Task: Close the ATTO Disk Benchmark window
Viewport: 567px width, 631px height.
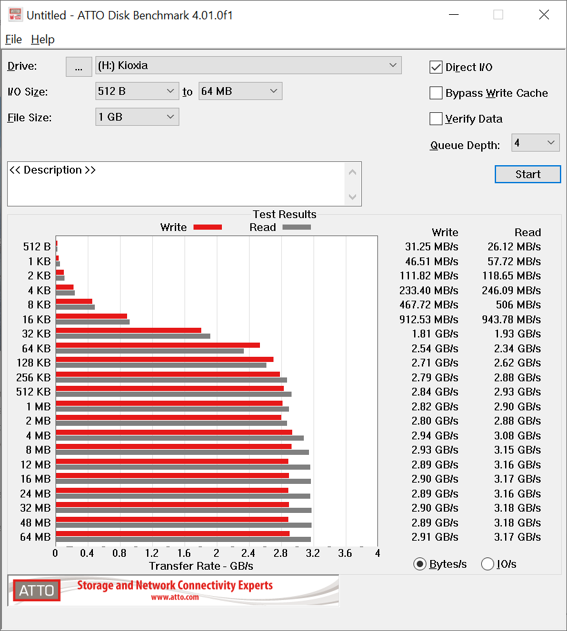Action: [544, 15]
